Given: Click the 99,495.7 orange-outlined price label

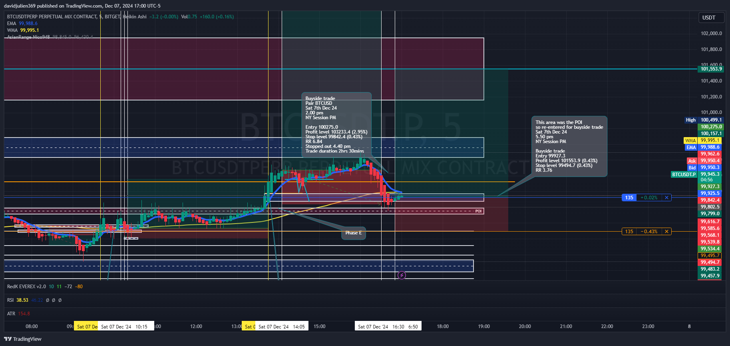Looking at the screenshot, I should 710,256.
